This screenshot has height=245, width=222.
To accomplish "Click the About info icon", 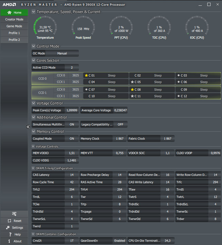I will point(9,241).
